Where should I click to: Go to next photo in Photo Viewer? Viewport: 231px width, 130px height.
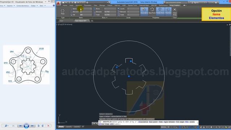[x=32, y=126]
